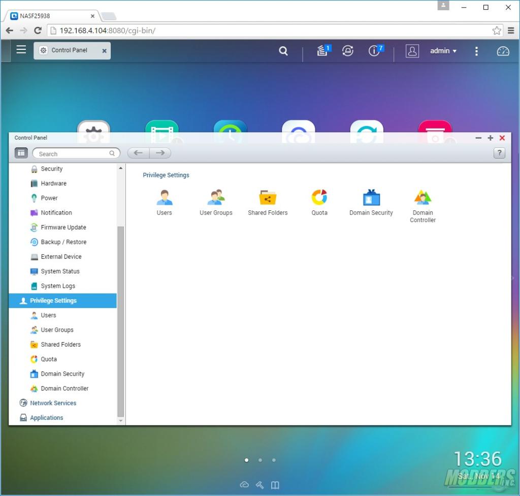Open the event notifications info icon

pos(375,51)
